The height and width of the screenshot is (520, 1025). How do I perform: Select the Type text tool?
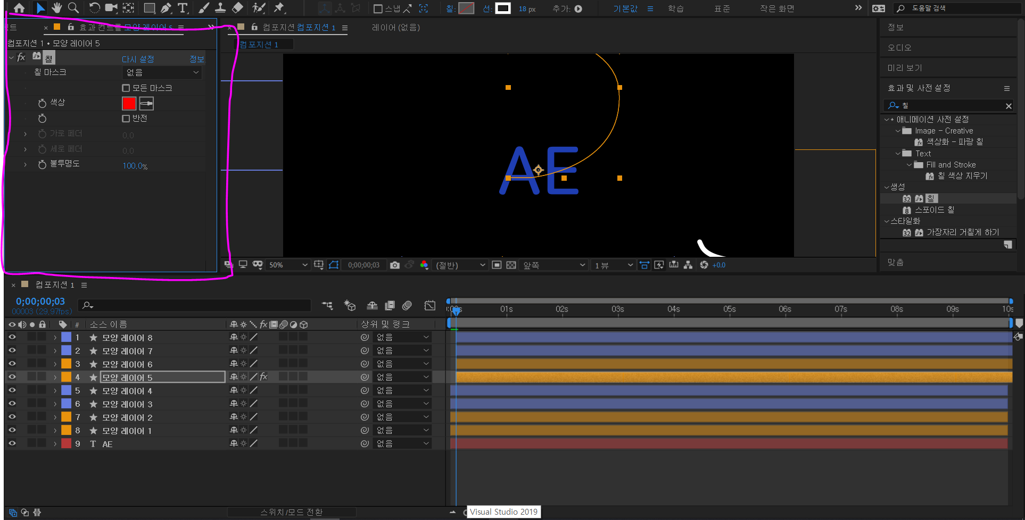pyautogui.click(x=183, y=8)
